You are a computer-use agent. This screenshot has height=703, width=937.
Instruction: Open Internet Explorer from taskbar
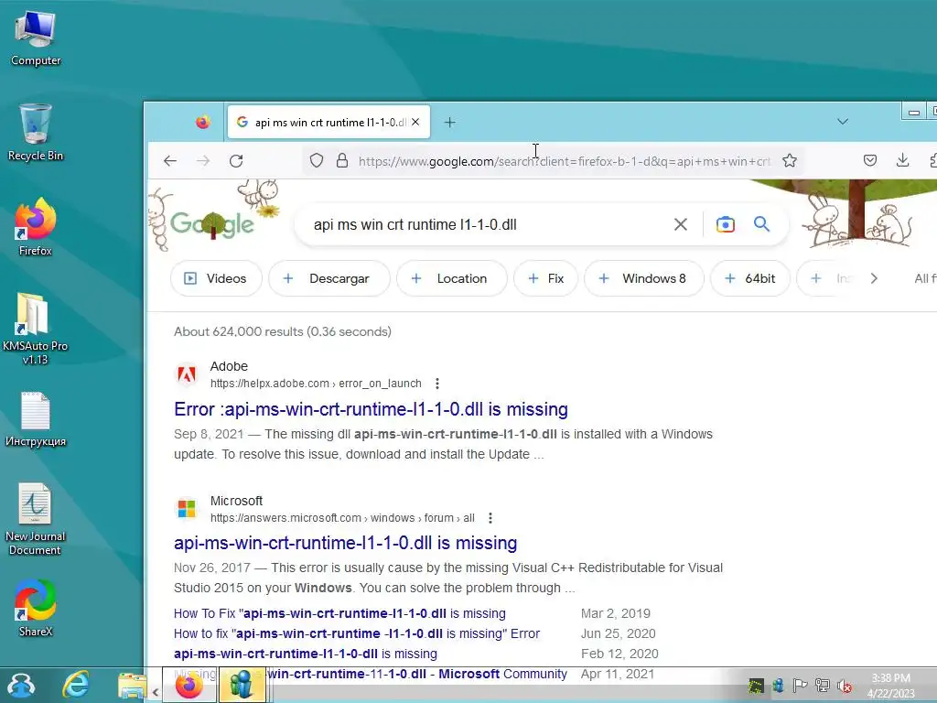(76, 685)
